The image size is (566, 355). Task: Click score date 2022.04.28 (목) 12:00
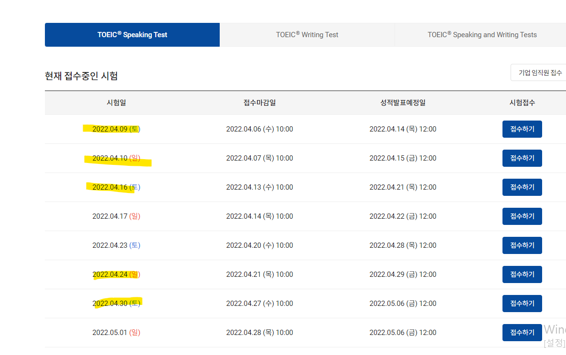click(403, 245)
